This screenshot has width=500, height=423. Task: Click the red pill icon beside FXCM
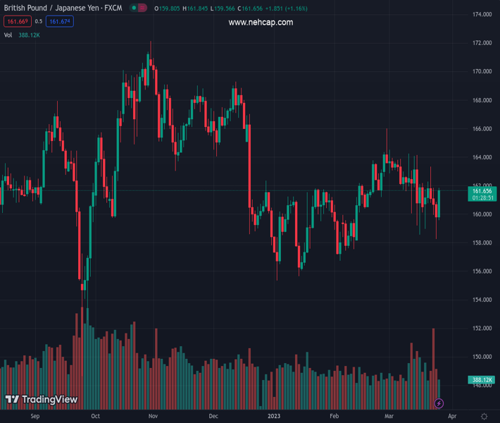143,8
